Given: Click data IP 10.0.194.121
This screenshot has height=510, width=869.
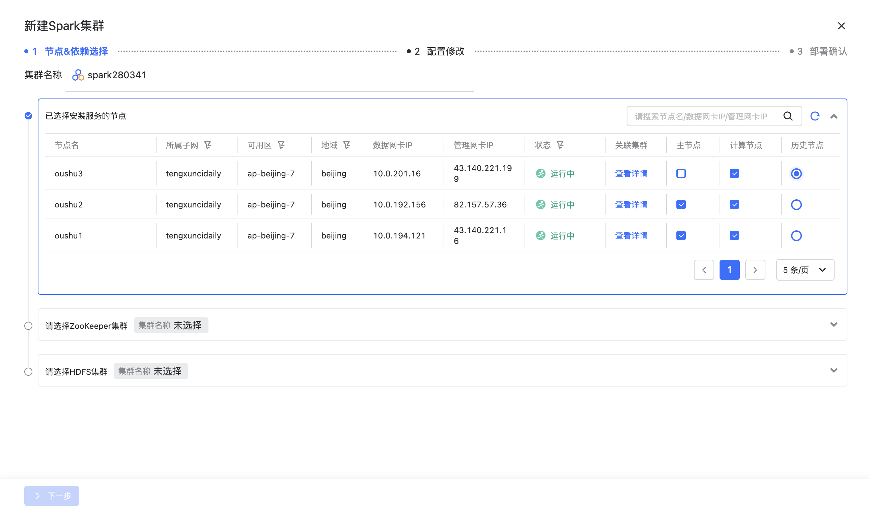Looking at the screenshot, I should pos(399,235).
